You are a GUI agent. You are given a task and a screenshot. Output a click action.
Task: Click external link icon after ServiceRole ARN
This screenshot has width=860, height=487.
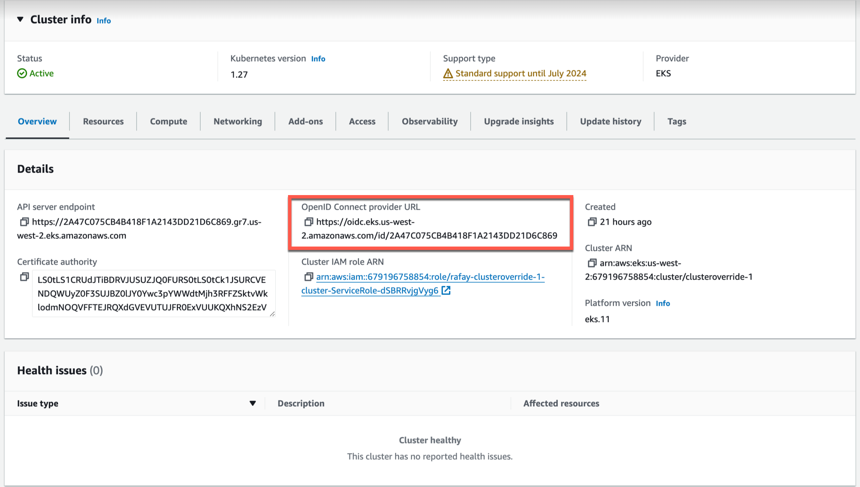pos(446,291)
